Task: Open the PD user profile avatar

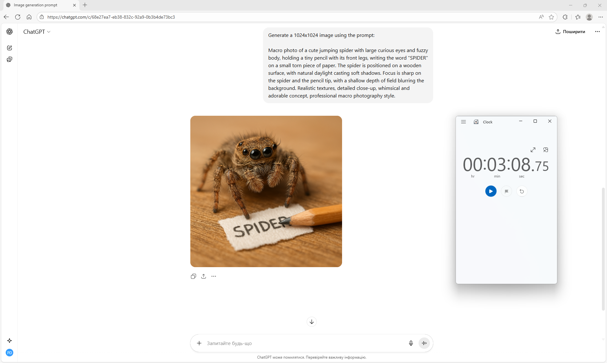Action: pos(9,353)
